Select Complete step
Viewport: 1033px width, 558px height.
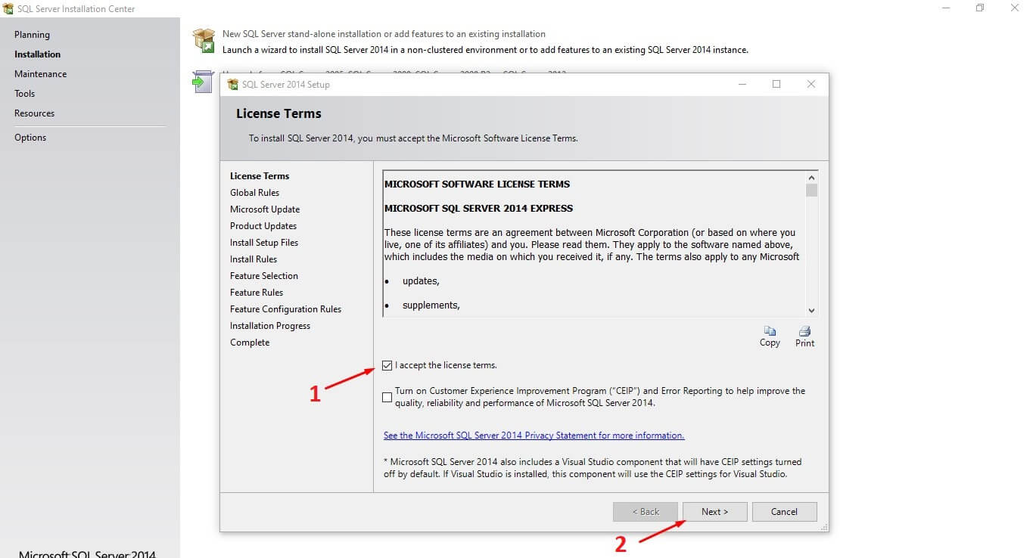click(250, 343)
